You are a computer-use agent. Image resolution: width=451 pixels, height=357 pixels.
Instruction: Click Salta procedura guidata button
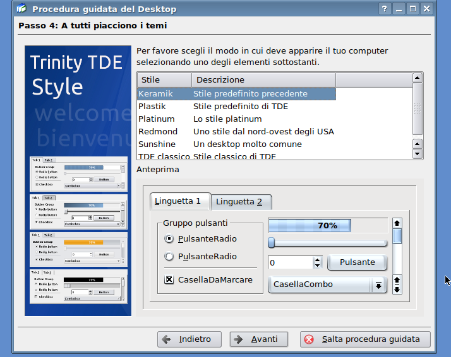pos(365,339)
